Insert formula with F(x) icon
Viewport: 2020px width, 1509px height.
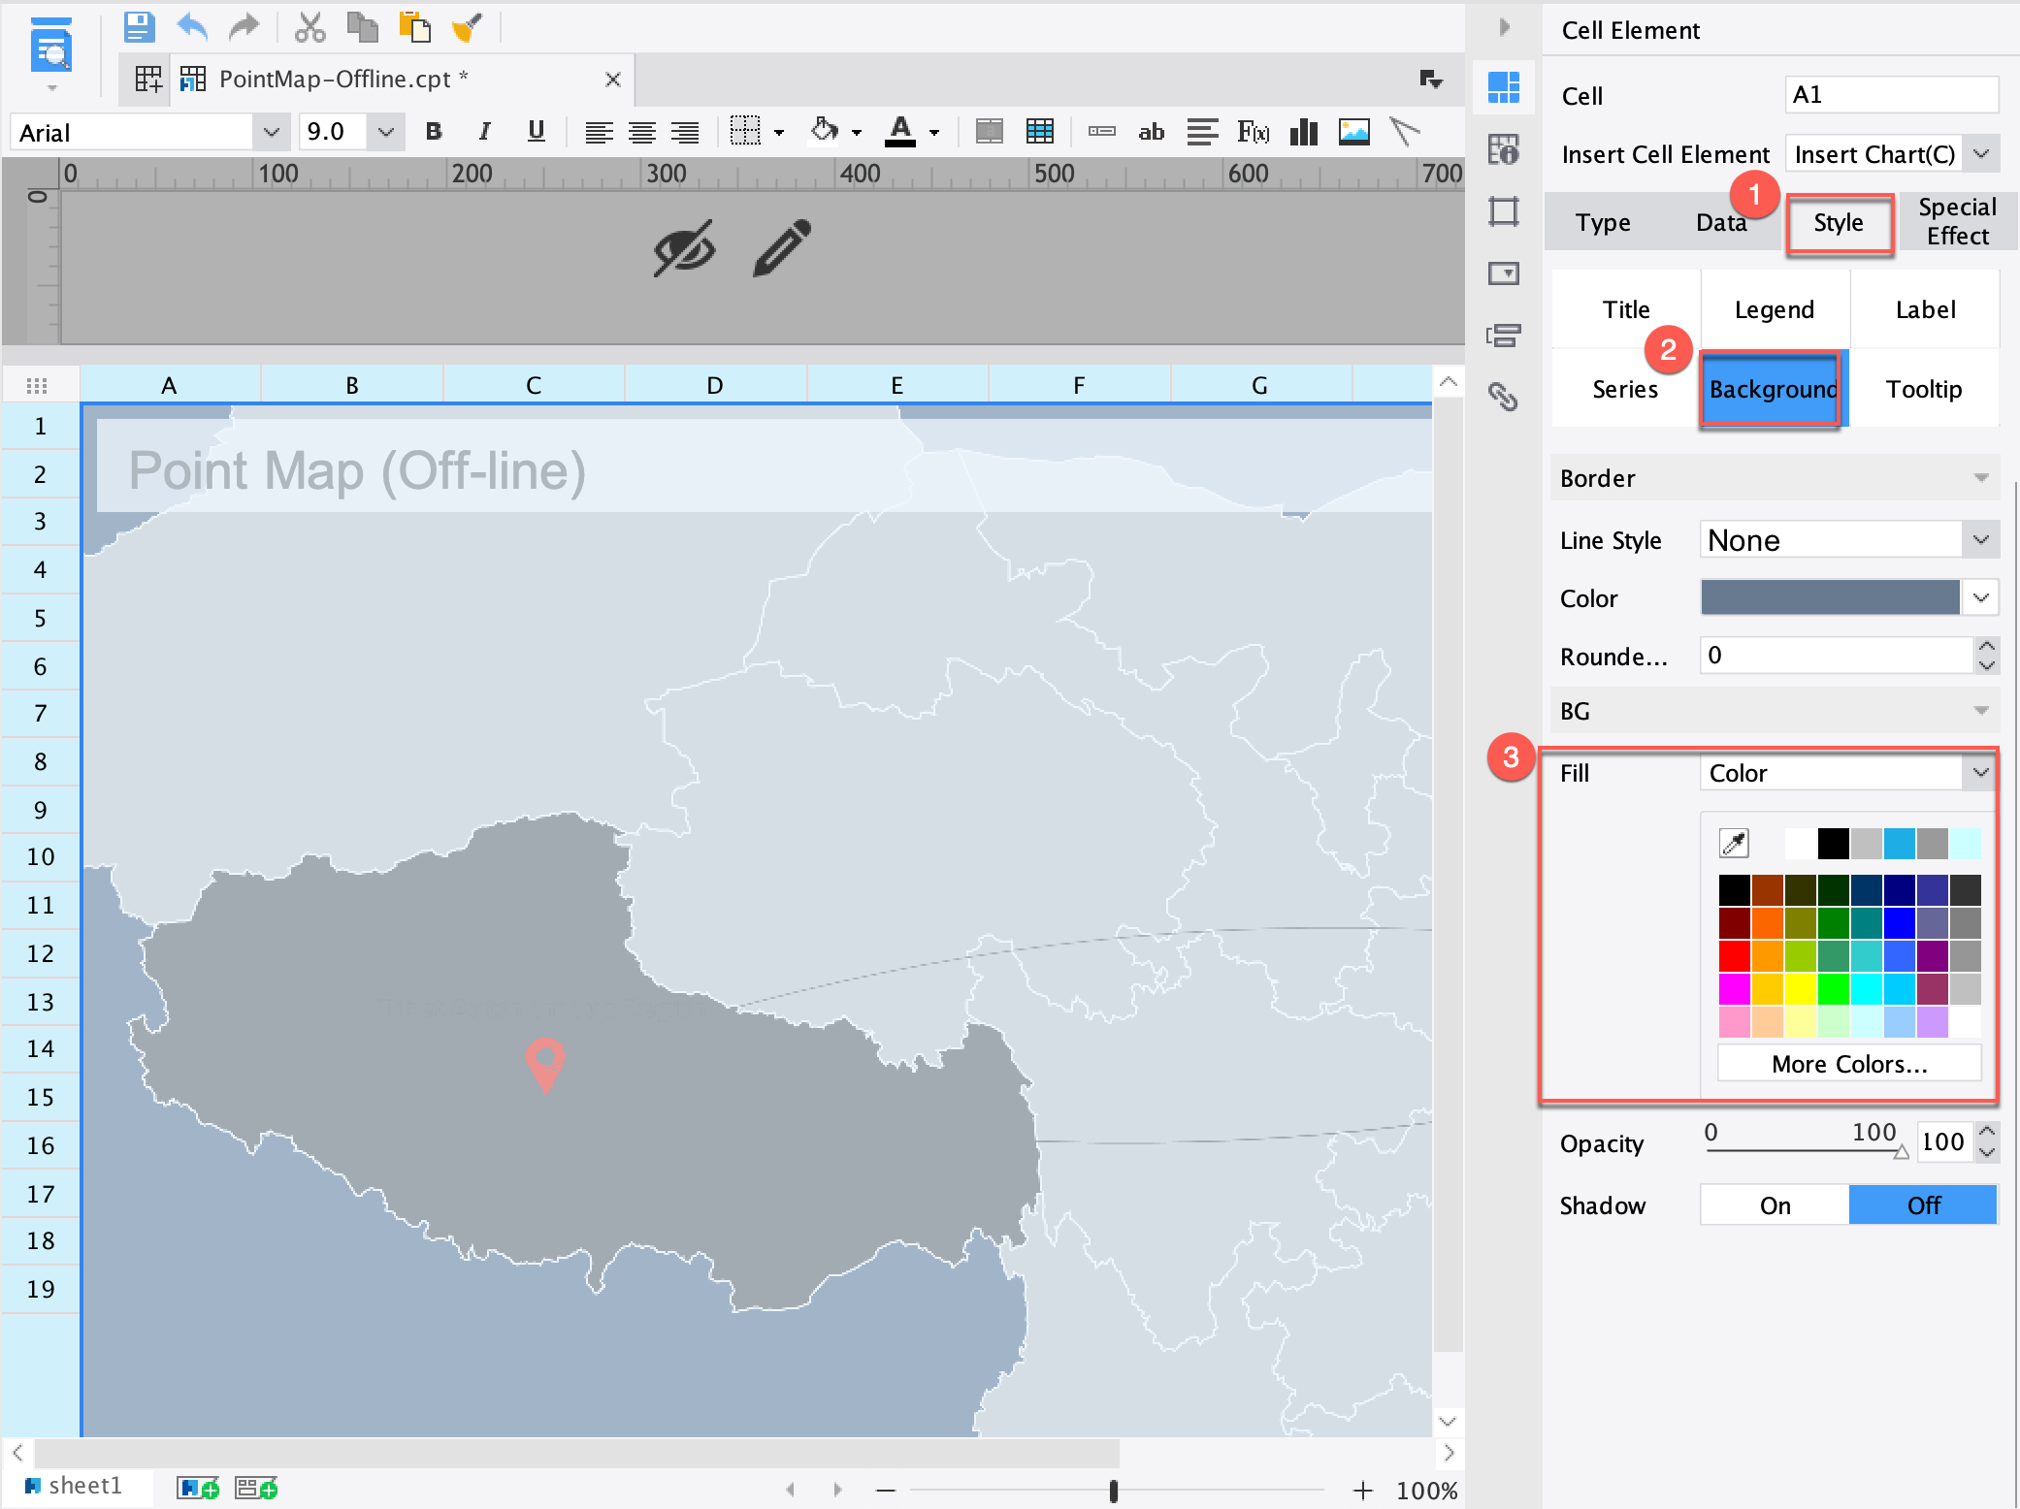click(x=1254, y=131)
